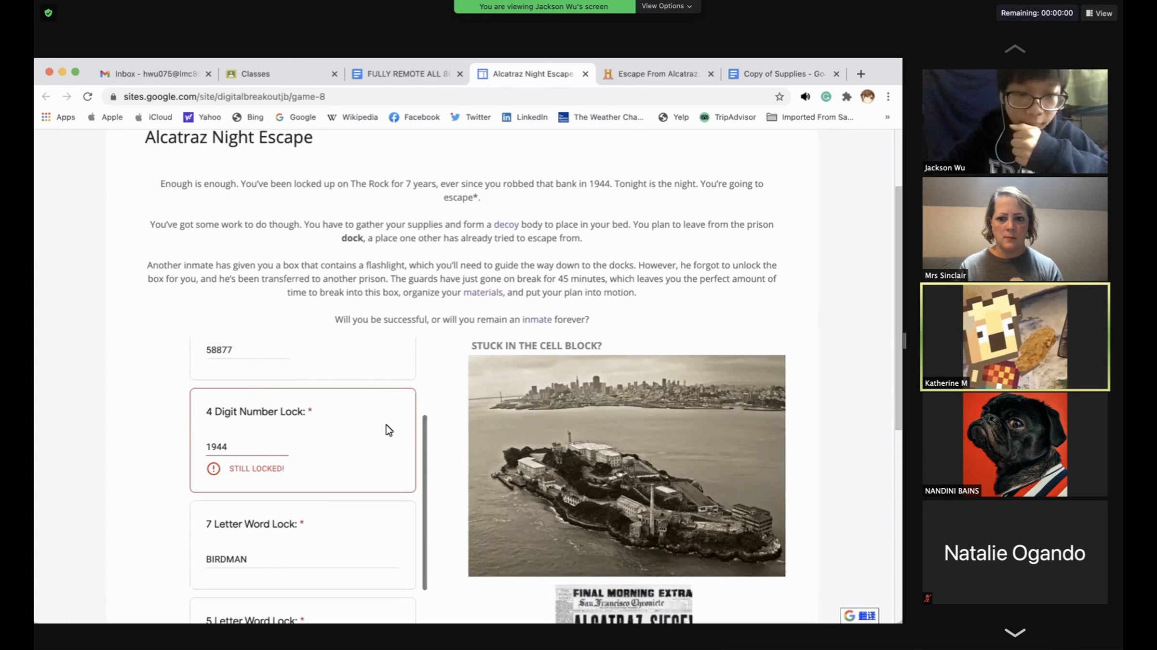Open the Extensions puzzle icon
This screenshot has height=650, width=1157.
point(847,97)
